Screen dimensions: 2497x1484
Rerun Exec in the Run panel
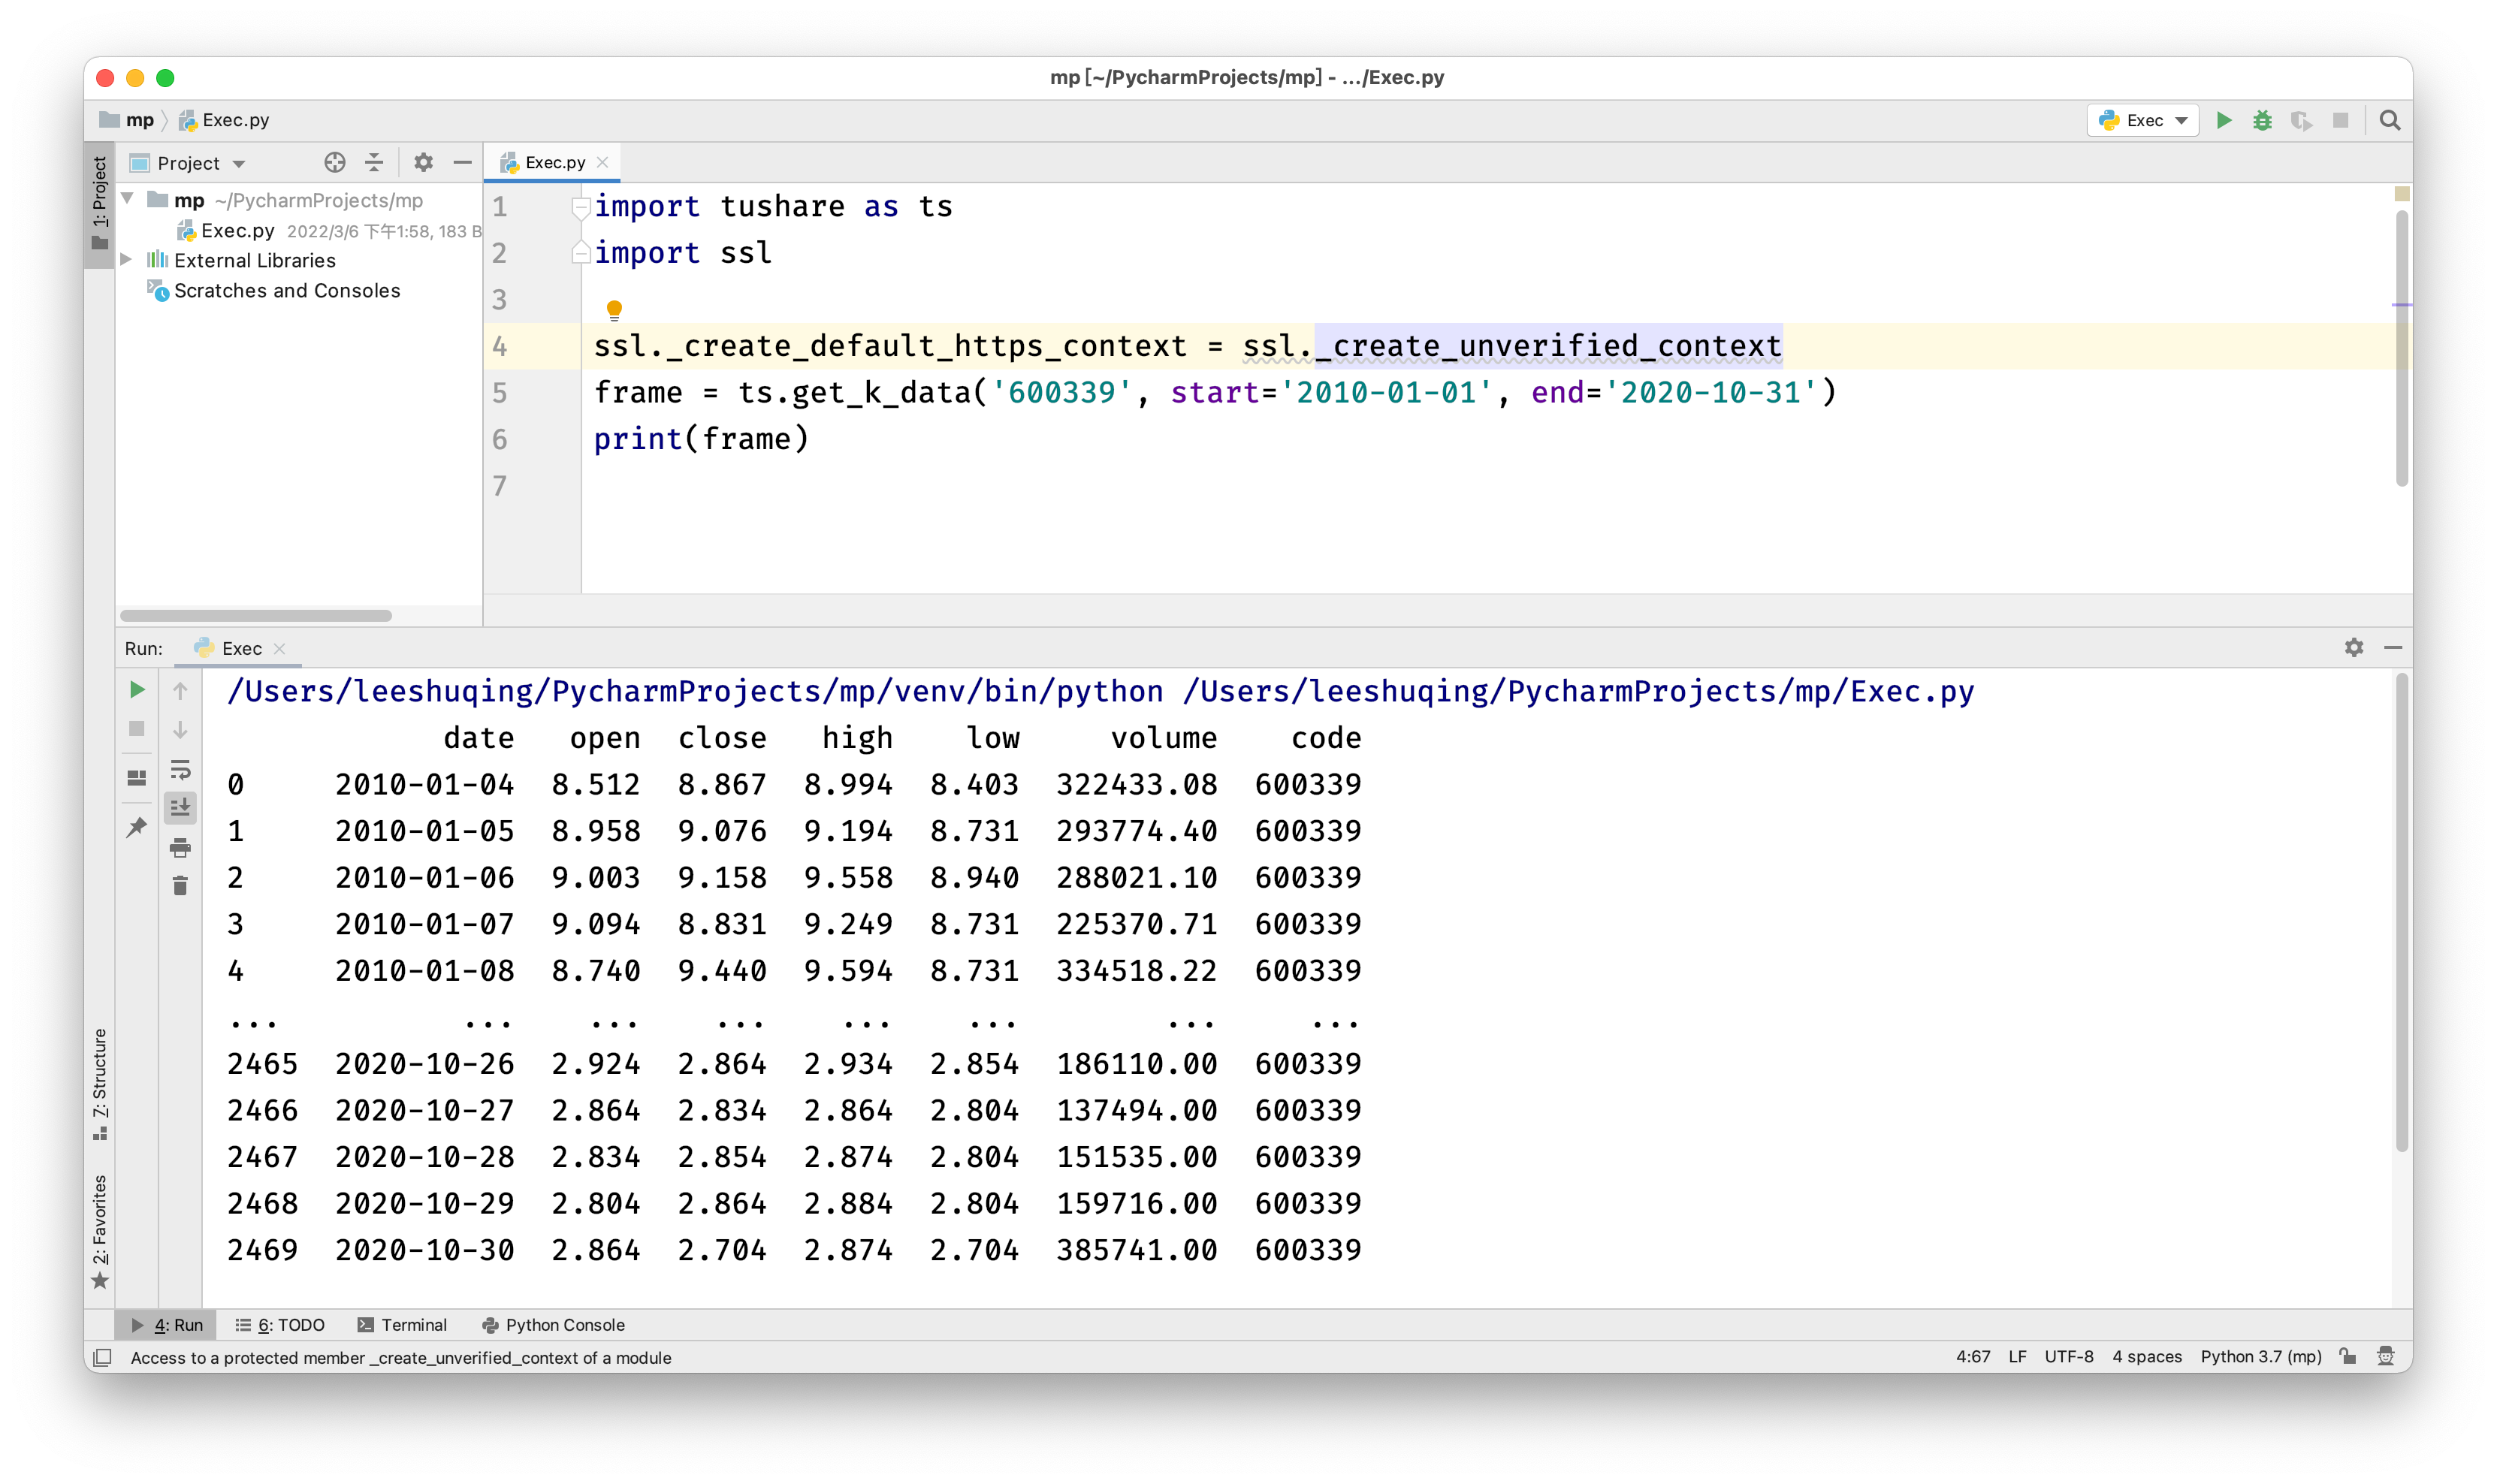137,690
